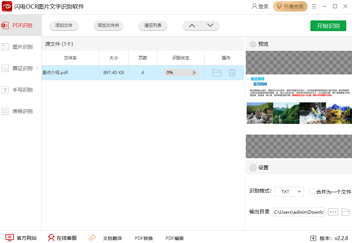Click the 登录 user login icon
Image resolution: width=352 pixels, height=243 pixels.
point(254,6)
